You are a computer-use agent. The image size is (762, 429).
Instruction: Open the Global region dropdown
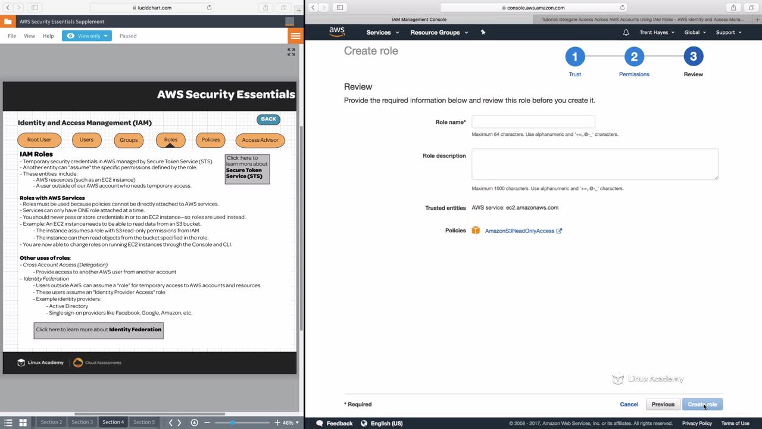pyautogui.click(x=695, y=32)
